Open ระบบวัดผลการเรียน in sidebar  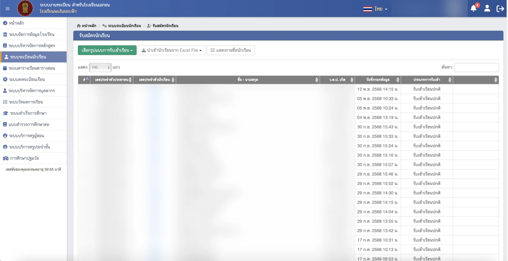click(x=33, y=102)
